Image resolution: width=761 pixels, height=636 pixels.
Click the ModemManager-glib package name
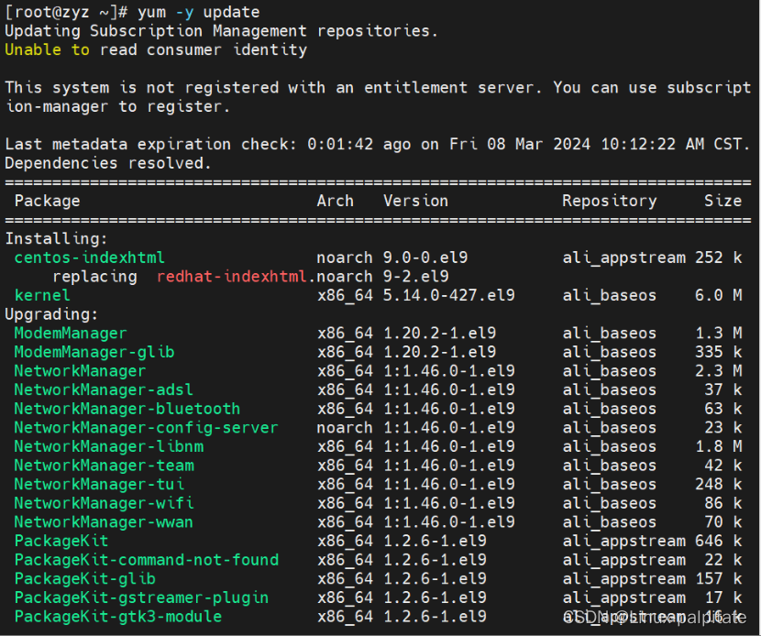[x=94, y=353]
